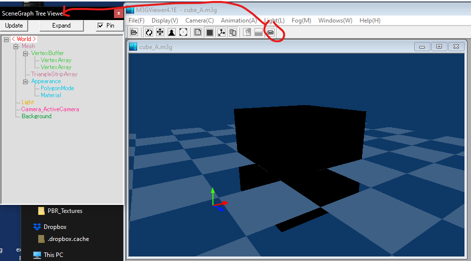Screen dimensions: 471x261
Task: Select the Material tree item
Action: point(51,95)
